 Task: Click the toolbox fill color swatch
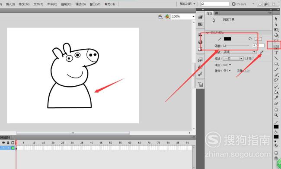[276, 137]
